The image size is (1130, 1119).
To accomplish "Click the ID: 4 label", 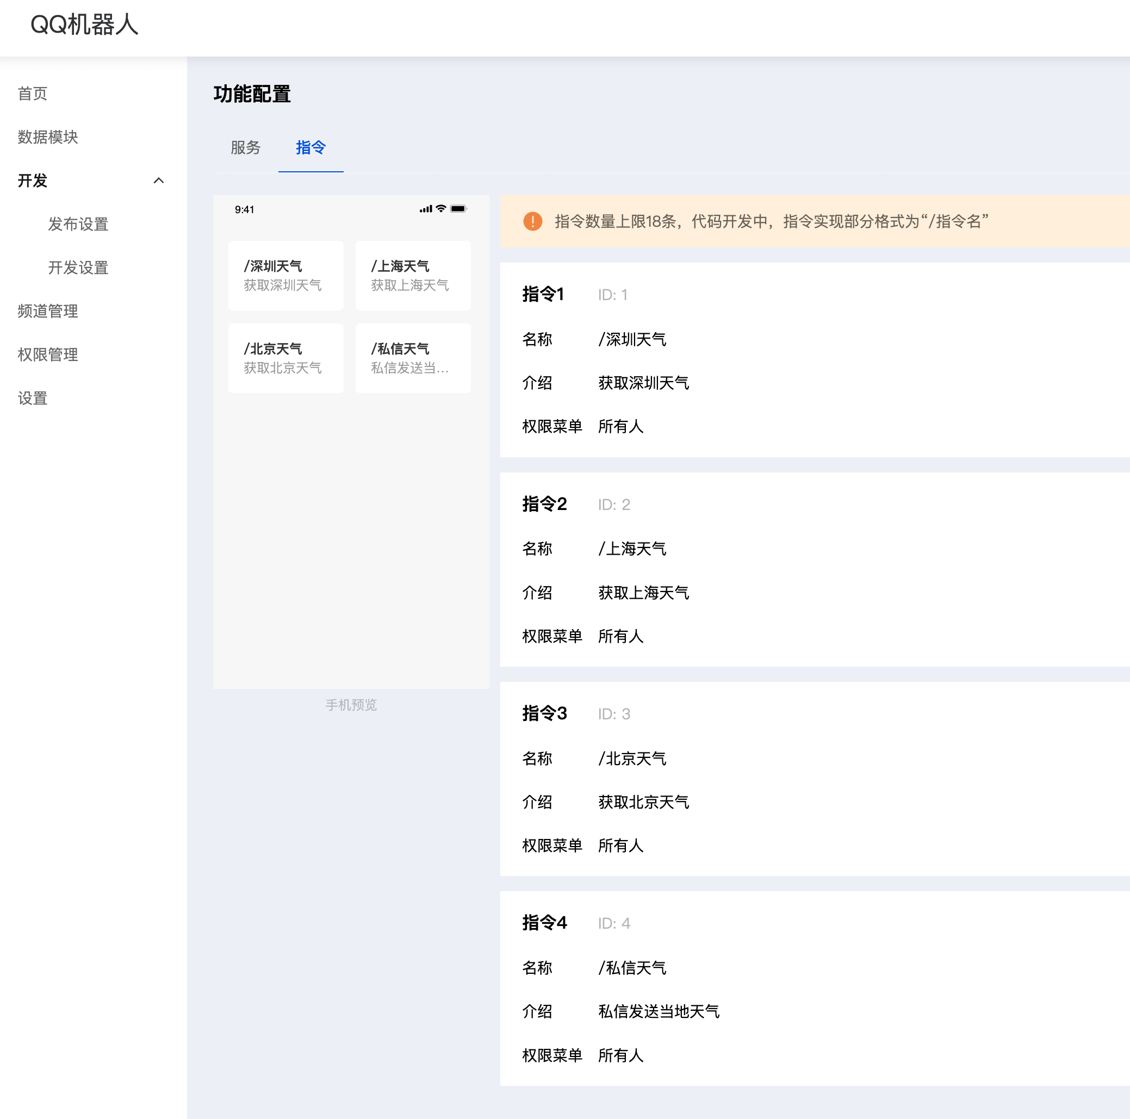I will click(614, 924).
